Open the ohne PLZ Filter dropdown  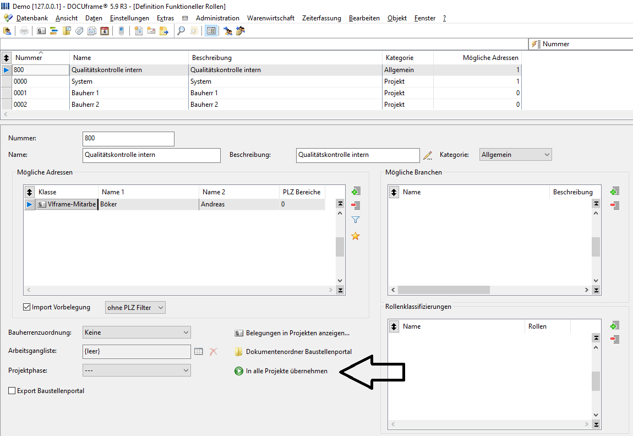pyautogui.click(x=135, y=308)
